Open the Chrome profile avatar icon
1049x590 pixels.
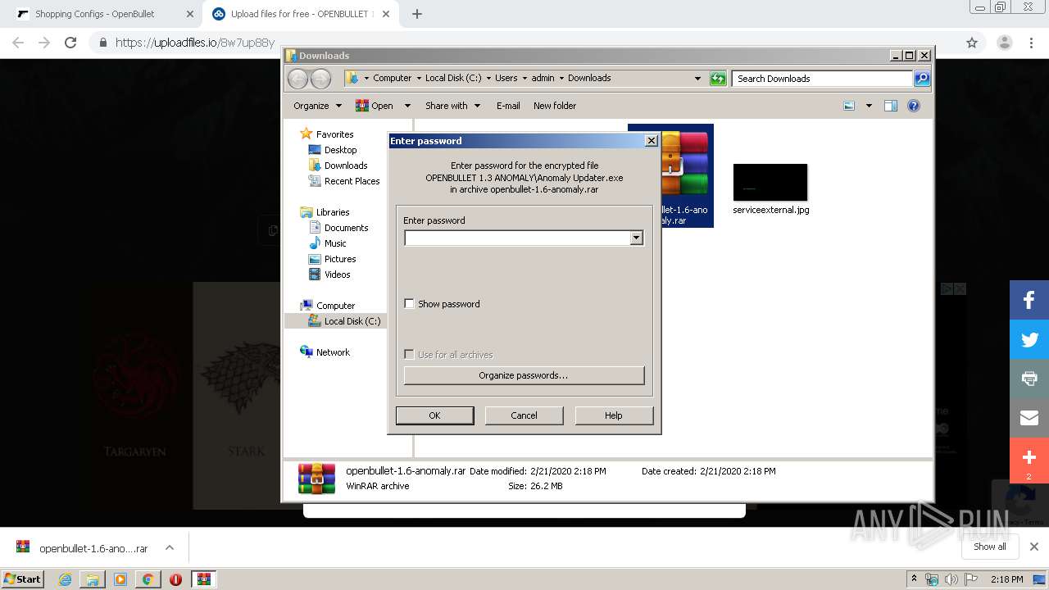(x=1005, y=43)
